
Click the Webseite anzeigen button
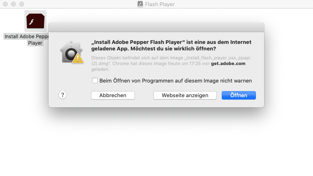pyautogui.click(x=185, y=96)
